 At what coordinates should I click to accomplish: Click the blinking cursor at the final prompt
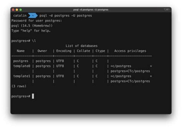tap(33, 96)
